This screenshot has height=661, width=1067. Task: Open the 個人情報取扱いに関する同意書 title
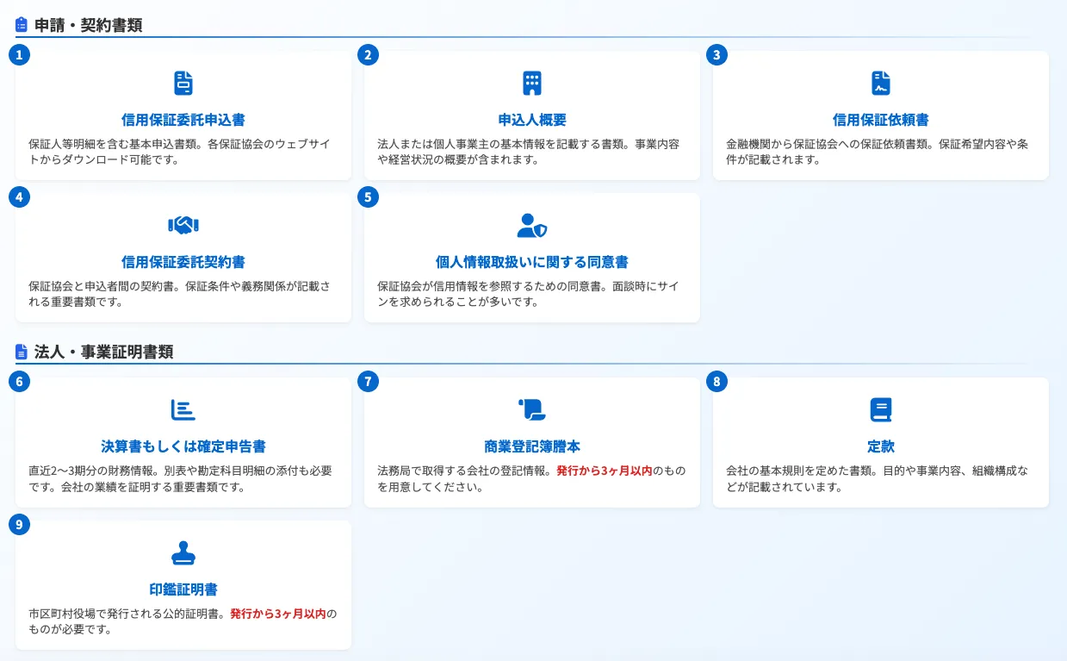pos(532,262)
